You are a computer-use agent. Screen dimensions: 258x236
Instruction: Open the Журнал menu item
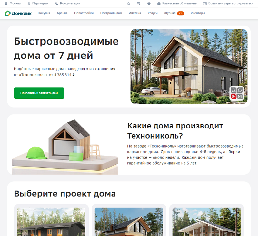coord(170,13)
